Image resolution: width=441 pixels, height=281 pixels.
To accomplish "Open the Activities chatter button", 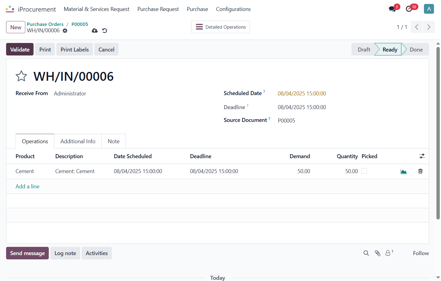I will pyautogui.click(x=97, y=253).
